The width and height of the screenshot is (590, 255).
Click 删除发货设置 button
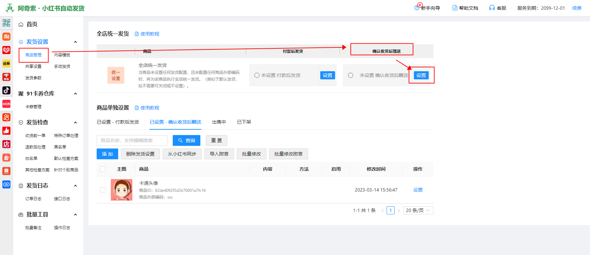(x=140, y=154)
